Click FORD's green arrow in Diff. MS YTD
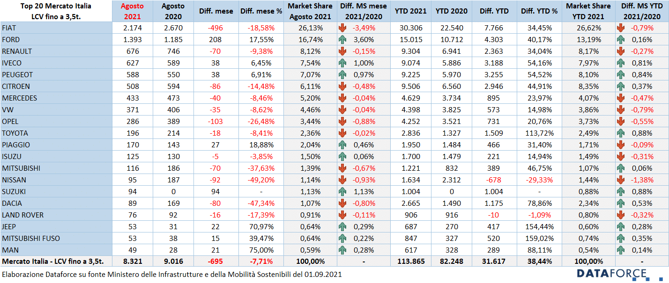Screen dimensions: 669x283 pos(621,39)
